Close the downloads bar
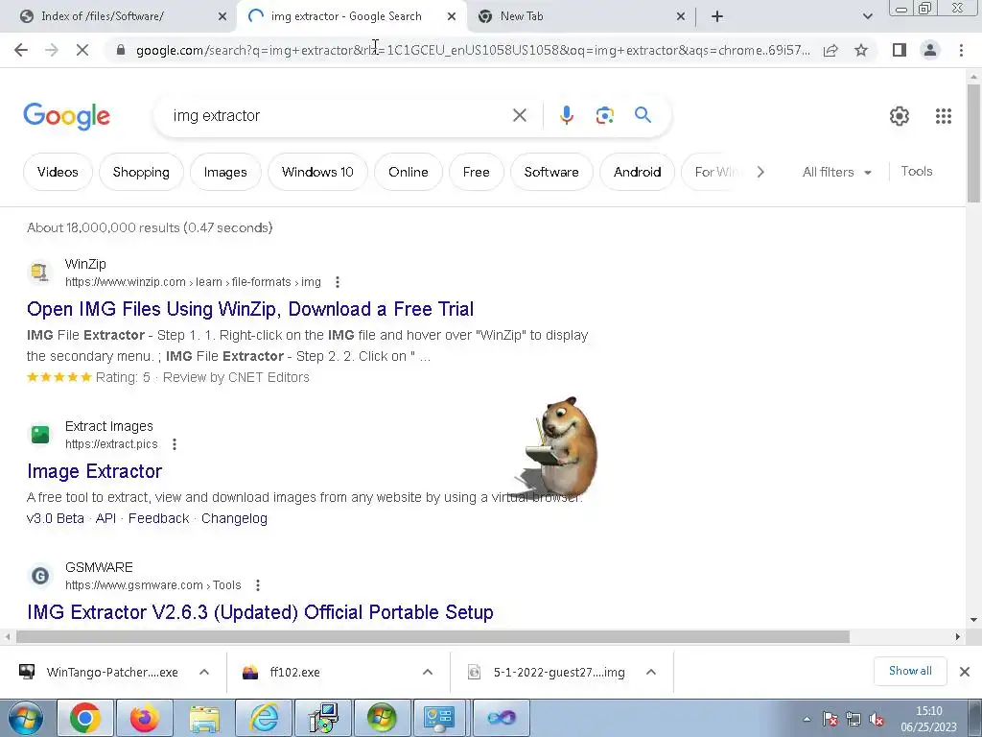 tap(965, 672)
